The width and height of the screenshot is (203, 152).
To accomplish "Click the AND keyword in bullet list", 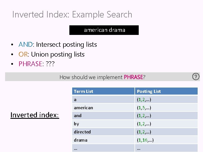I will [x=25, y=44].
